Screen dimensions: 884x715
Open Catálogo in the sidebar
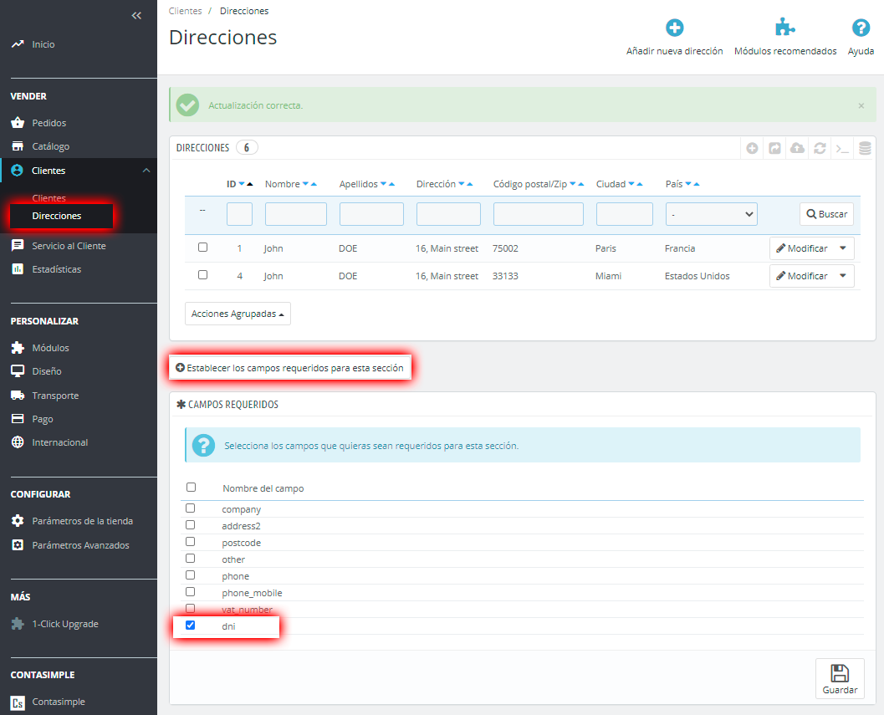point(51,146)
